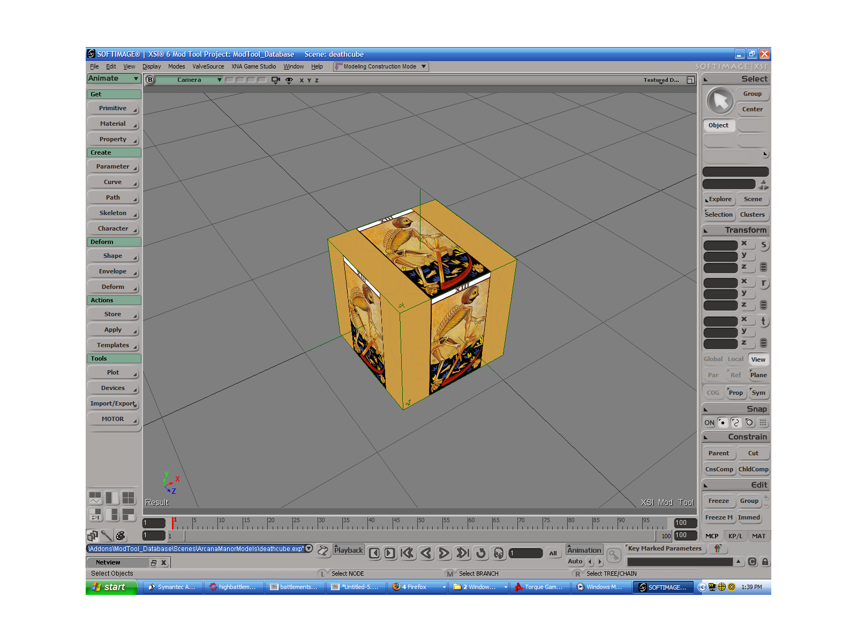
Task: Click the red-green keys icon
Action: pos(718,548)
